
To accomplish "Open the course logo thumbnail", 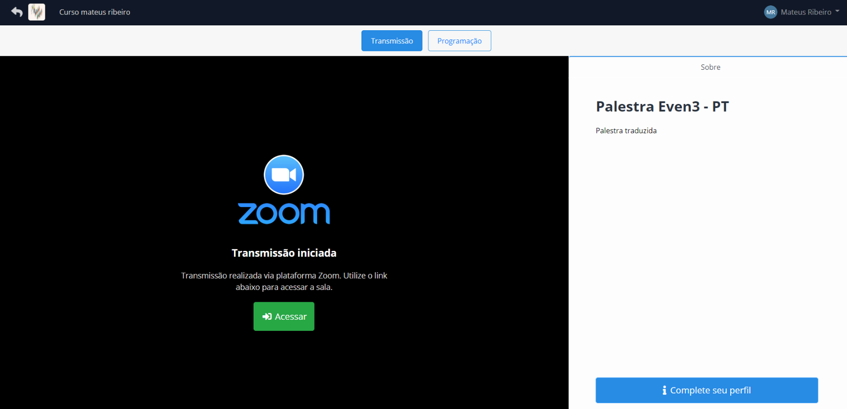I will [x=37, y=12].
